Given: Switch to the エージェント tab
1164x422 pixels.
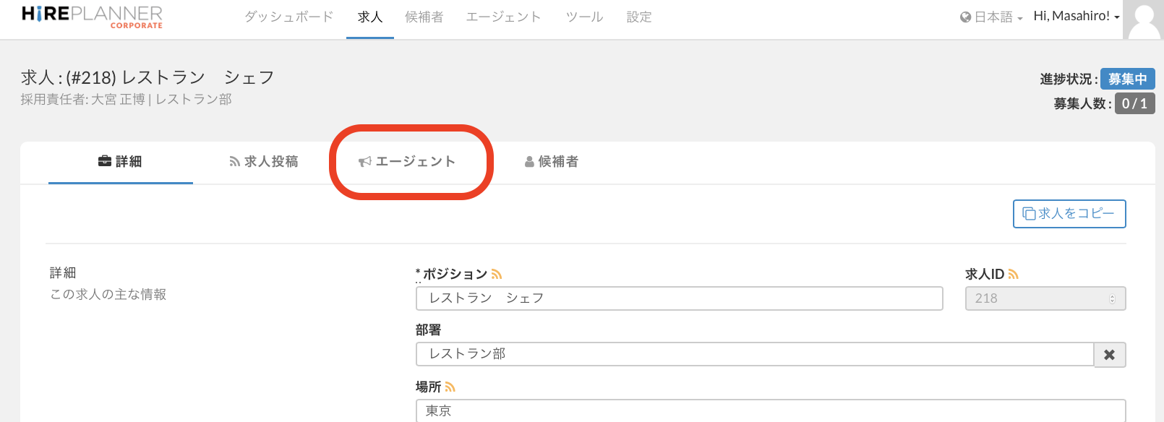Looking at the screenshot, I should [x=407, y=162].
